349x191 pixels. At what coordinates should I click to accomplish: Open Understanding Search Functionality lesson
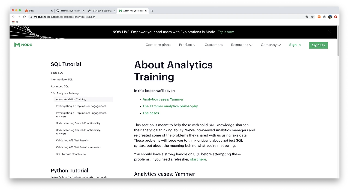(78, 123)
